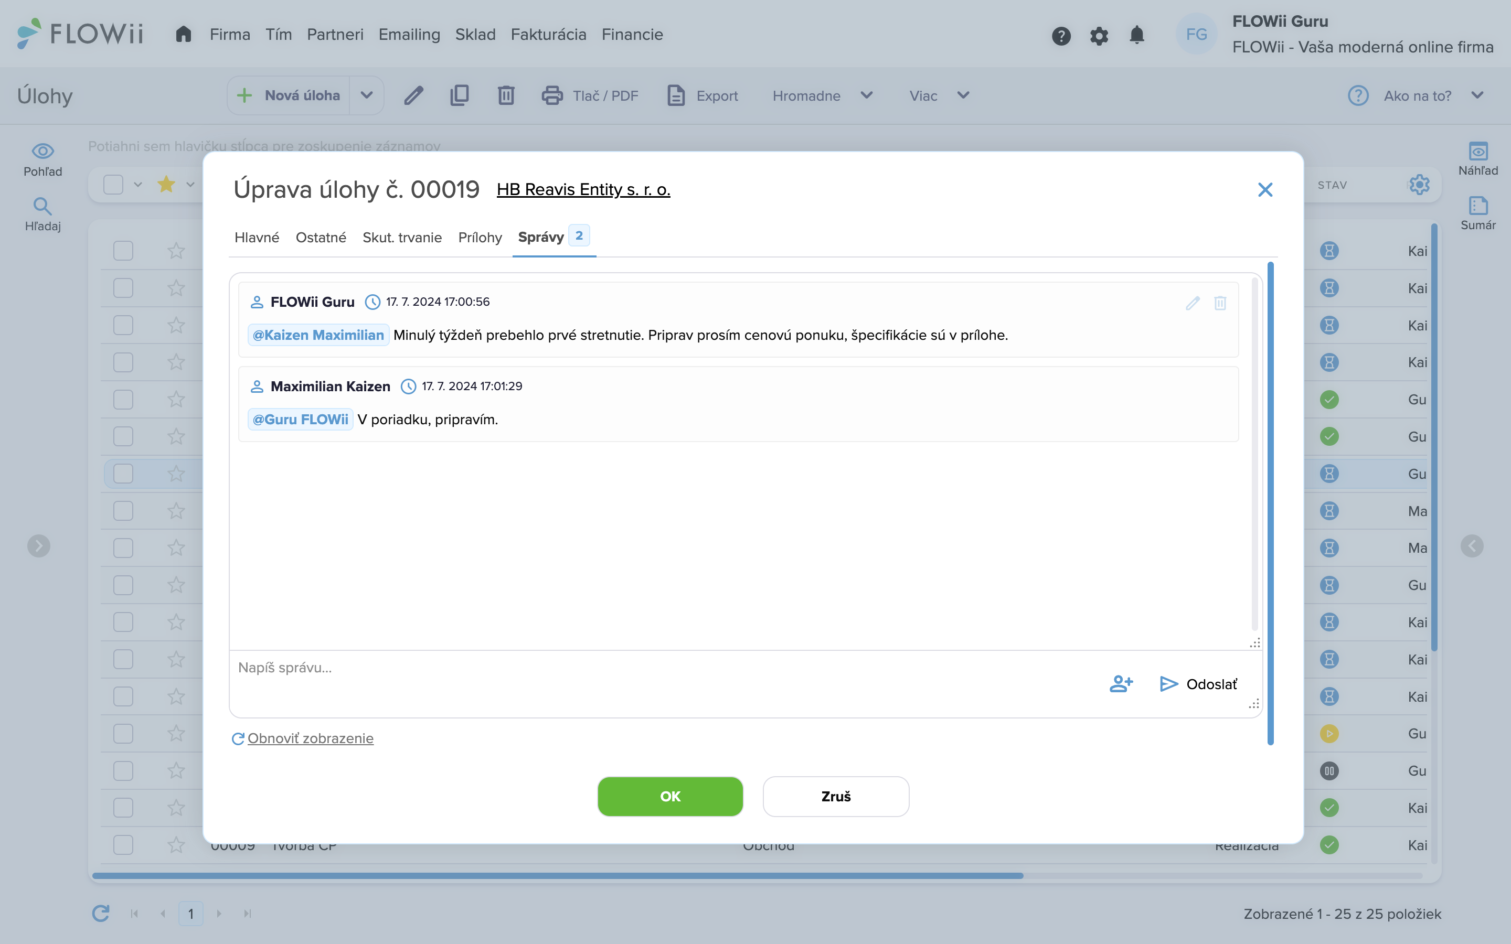The width and height of the screenshot is (1511, 944).
Task: Open the Pohľad eye view panel
Action: (42, 159)
